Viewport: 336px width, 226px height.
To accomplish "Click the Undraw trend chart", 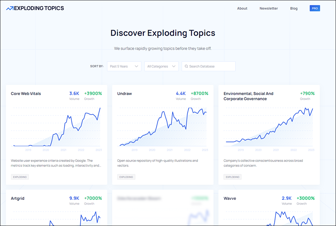I will pyautogui.click(x=163, y=129).
